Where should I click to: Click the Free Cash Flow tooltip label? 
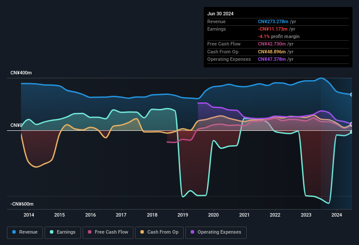tap(224, 44)
